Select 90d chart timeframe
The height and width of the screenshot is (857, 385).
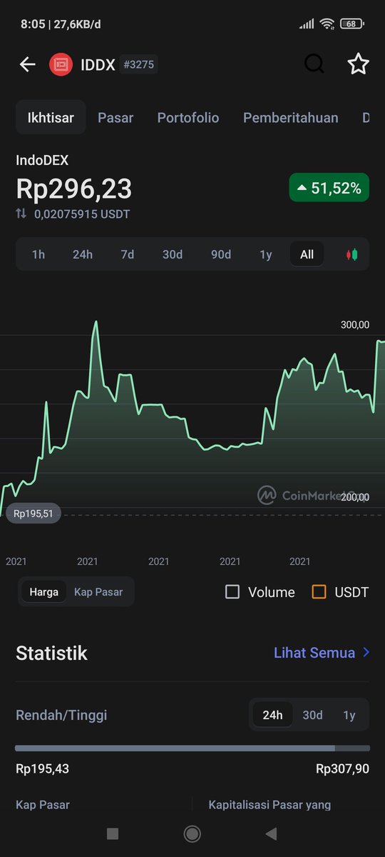(x=221, y=254)
